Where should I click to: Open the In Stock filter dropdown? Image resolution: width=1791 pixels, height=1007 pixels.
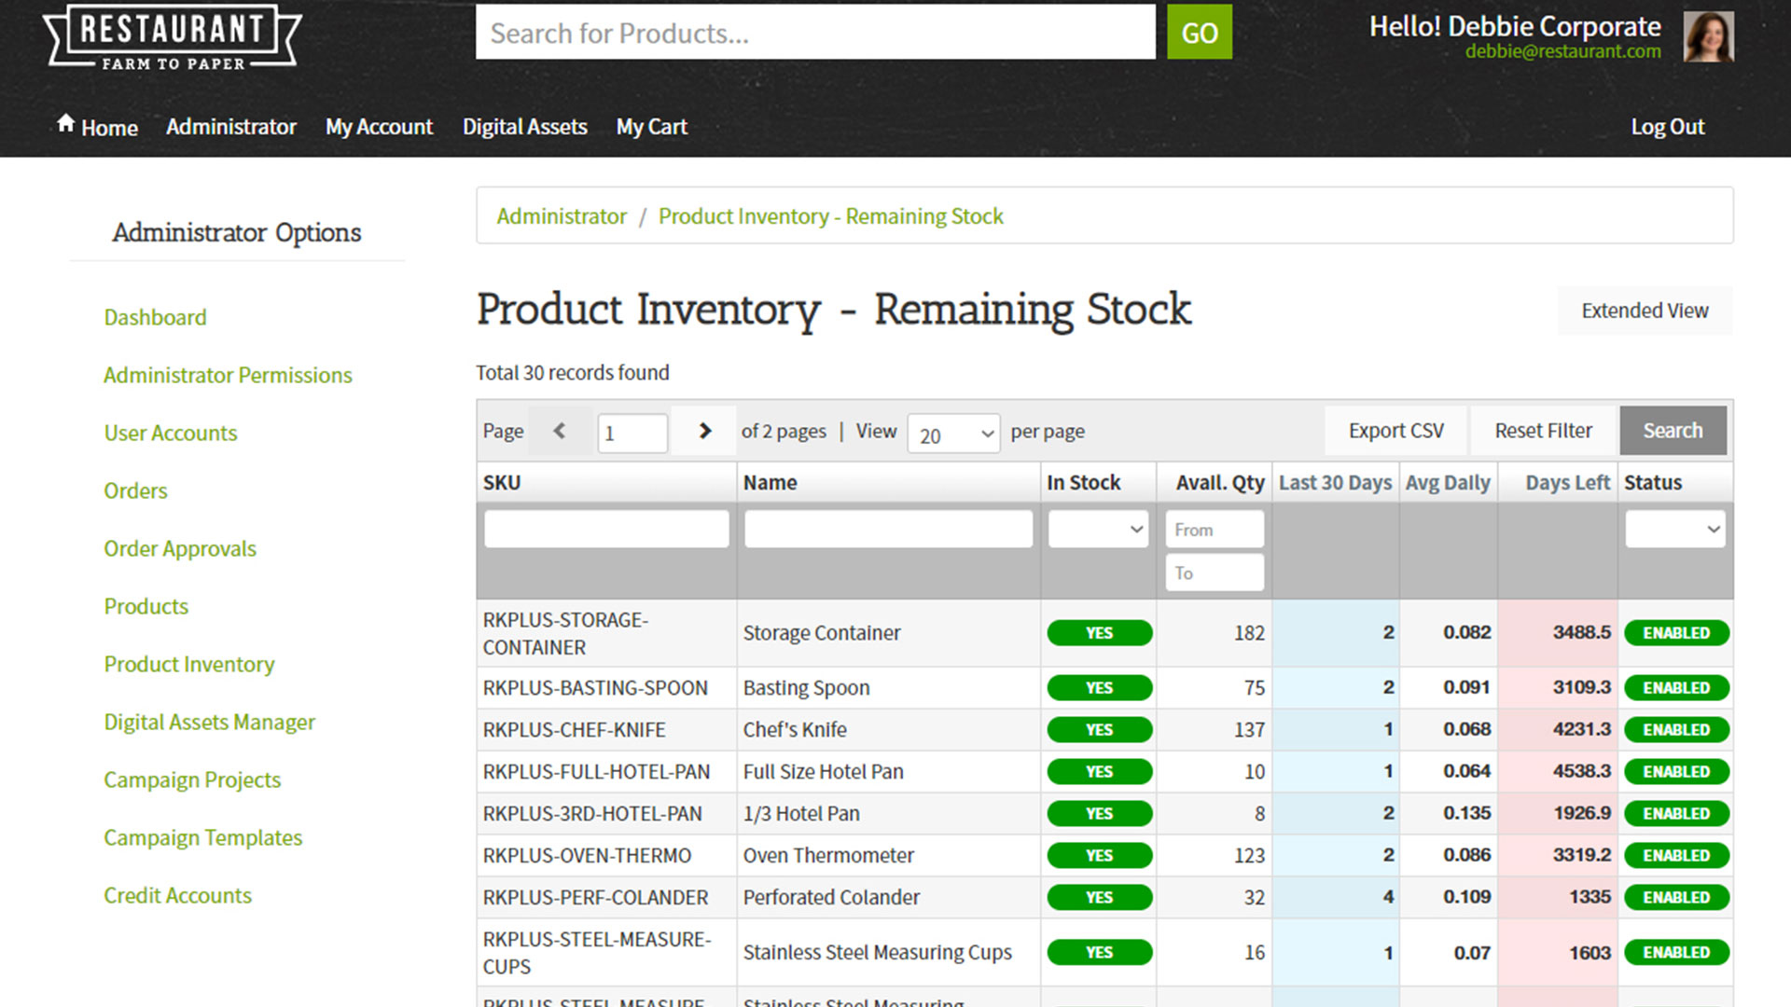(x=1098, y=530)
